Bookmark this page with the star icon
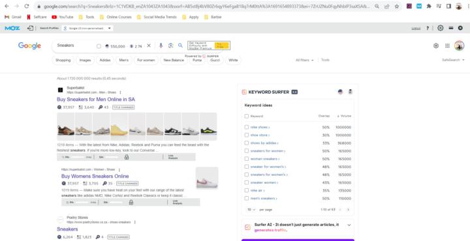Image resolution: width=470 pixels, height=241 pixels. pyautogui.click(x=397, y=6)
